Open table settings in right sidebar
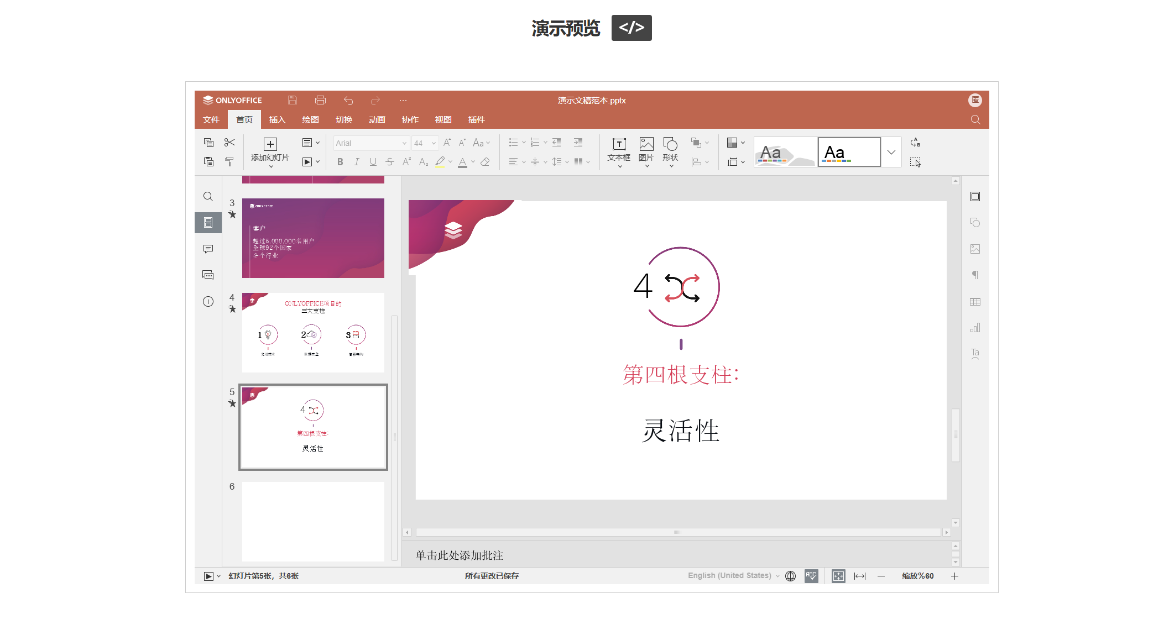This screenshot has width=1169, height=635. tap(975, 302)
